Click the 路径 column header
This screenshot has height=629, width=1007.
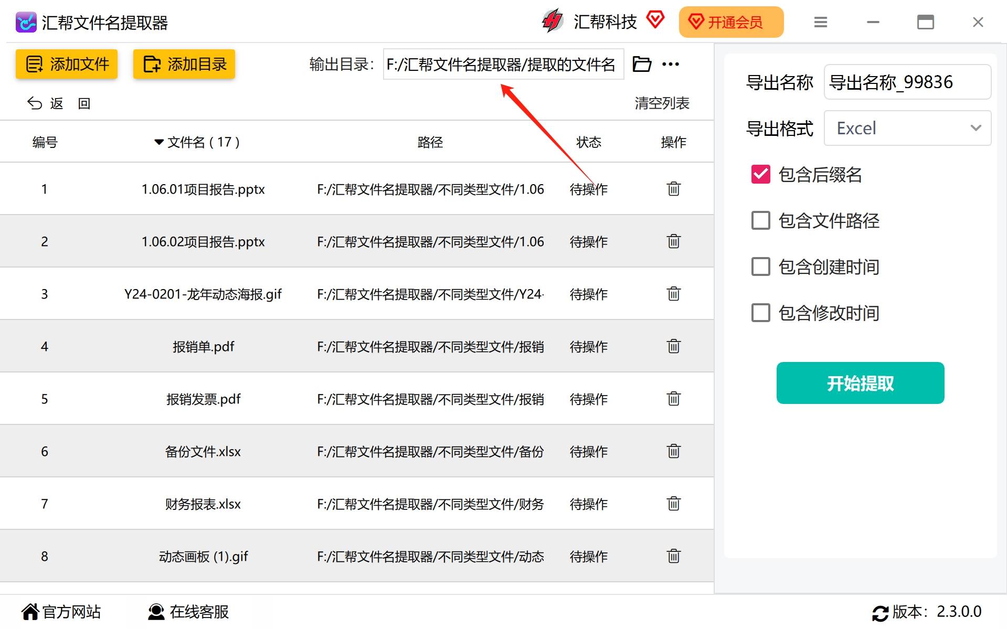430,142
